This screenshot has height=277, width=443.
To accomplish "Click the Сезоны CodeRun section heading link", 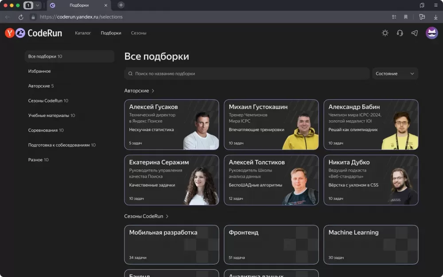I will click(144, 216).
